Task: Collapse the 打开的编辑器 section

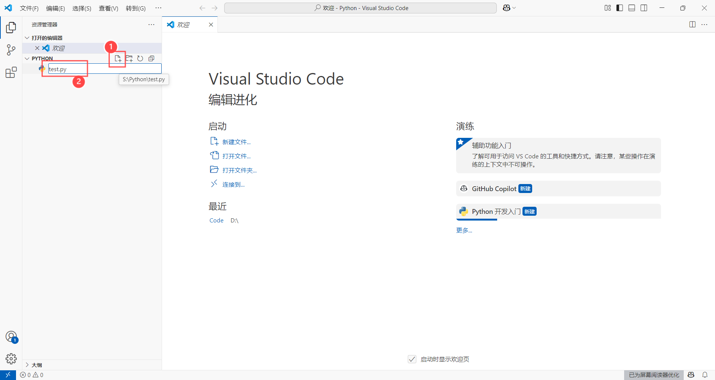Action: pos(26,37)
